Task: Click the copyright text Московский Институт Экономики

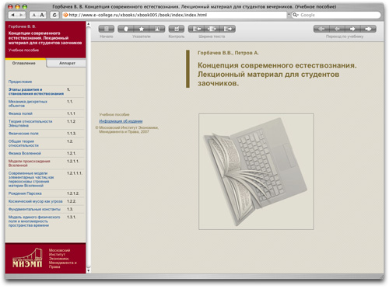Action: tap(127, 130)
